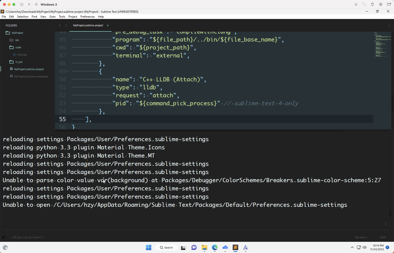Click the Windows Start button

click(148, 247)
